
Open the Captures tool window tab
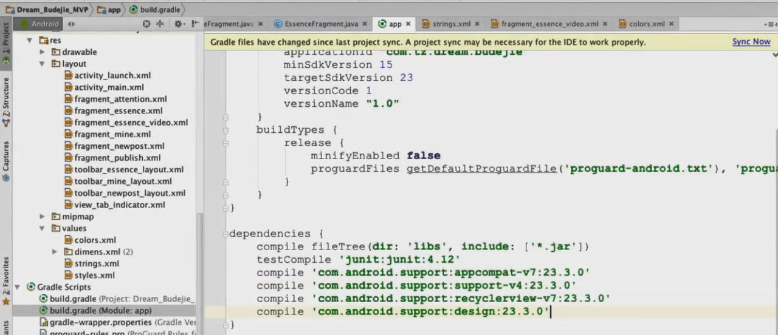pos(6,161)
